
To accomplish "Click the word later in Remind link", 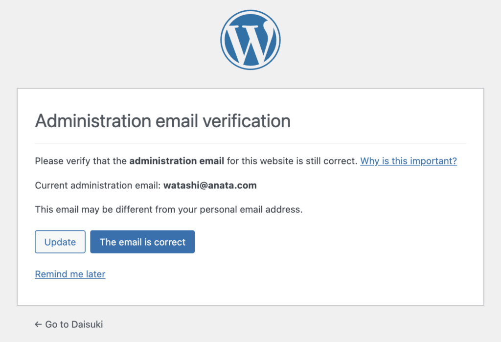I will [x=95, y=274].
